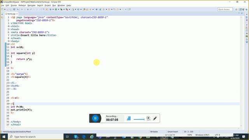Click the pencil annotation icon in recorder
249x140 pixels.
coord(155,118)
